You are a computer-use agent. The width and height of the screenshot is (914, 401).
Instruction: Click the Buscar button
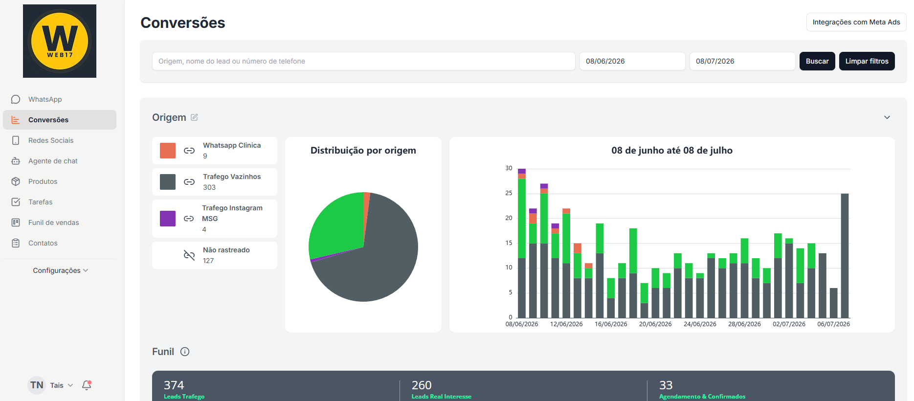tap(817, 61)
